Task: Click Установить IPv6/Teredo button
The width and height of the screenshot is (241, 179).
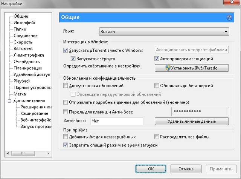Action: [192, 68]
